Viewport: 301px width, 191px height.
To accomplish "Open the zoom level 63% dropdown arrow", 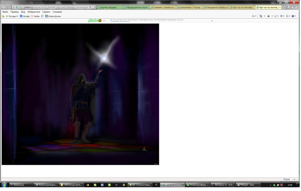I will [x=294, y=180].
